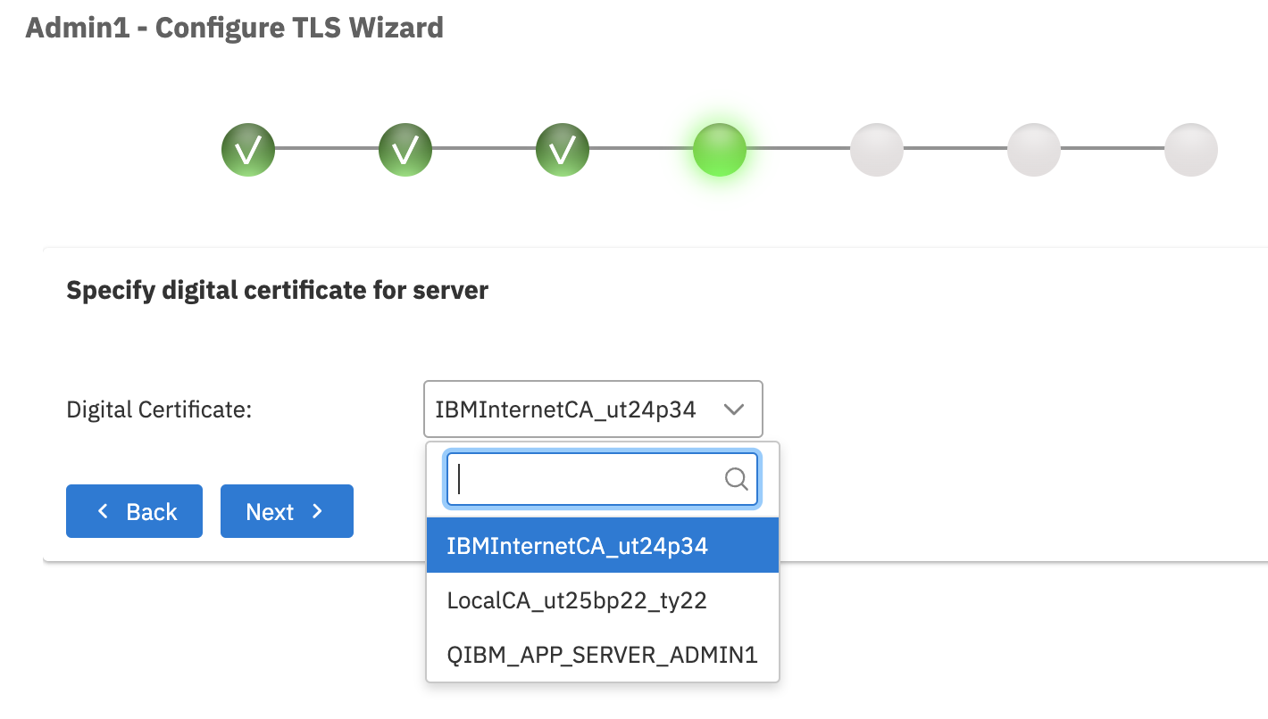Click the 'Specify digital certificate for server' heading
Viewport: 1268px width, 719px height.
278,291
